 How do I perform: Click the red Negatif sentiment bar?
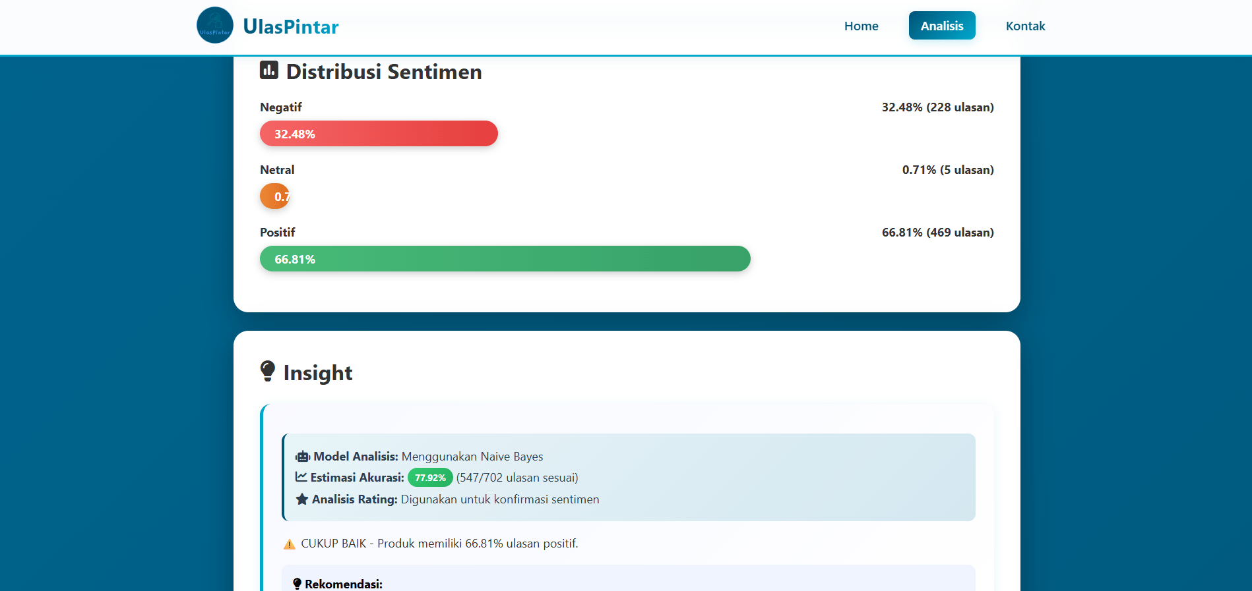[x=379, y=133]
